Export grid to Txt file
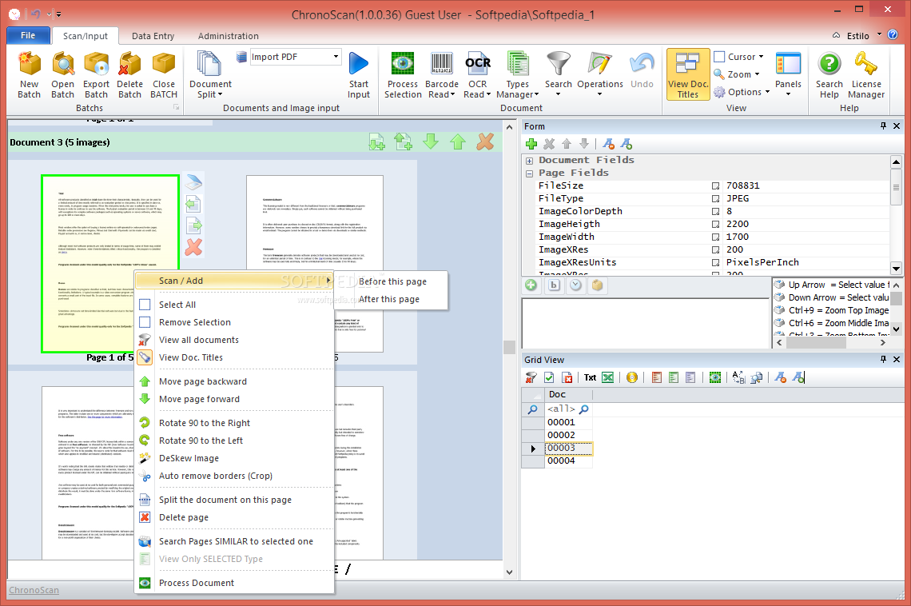Viewport: 911px width, 606px height. [x=590, y=377]
